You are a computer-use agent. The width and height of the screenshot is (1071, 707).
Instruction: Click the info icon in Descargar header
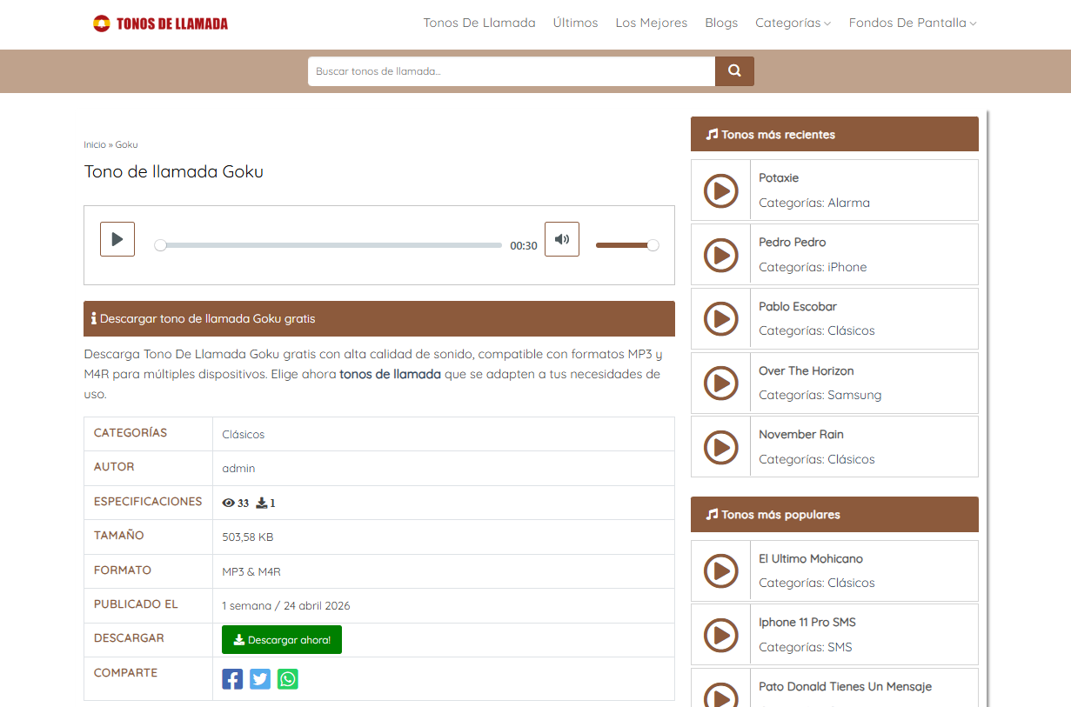pyautogui.click(x=94, y=319)
